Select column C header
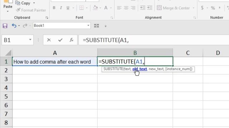The height and width of the screenshot is (128, 229). point(188,53)
